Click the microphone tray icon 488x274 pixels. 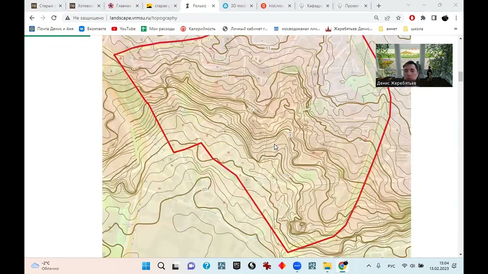(x=379, y=266)
